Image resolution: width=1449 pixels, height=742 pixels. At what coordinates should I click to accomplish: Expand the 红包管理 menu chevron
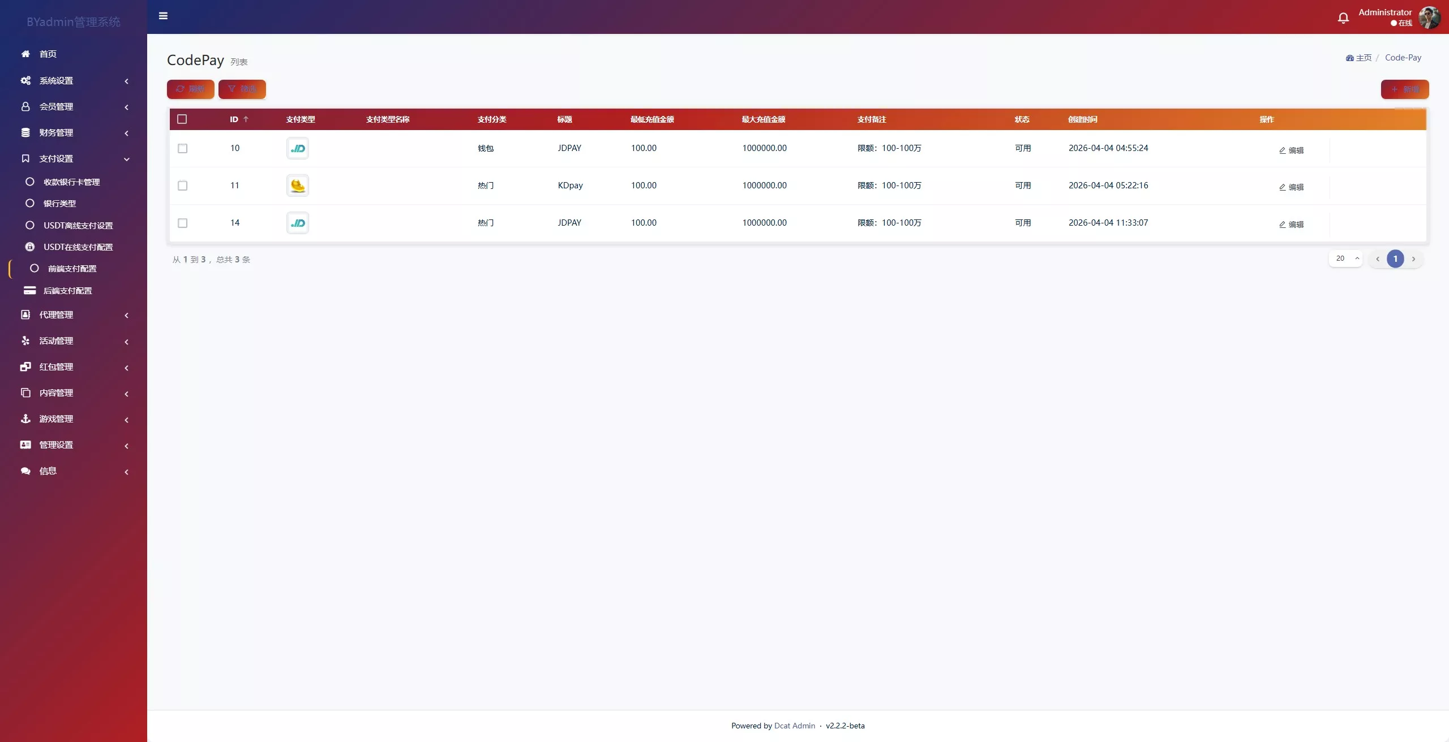pos(127,368)
